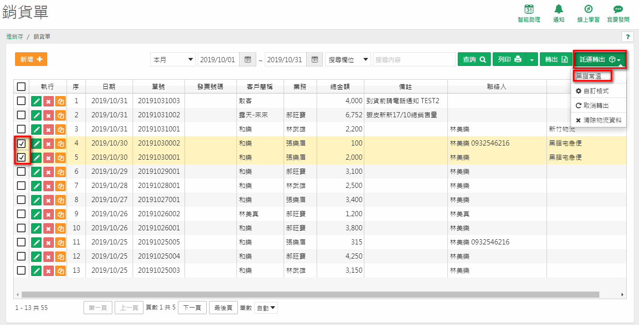Check the box for order 20191031002
The image size is (639, 325).
pyautogui.click(x=21, y=115)
